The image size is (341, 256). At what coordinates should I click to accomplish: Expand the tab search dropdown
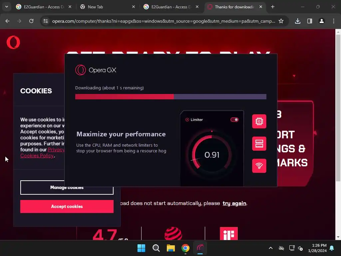(7, 7)
